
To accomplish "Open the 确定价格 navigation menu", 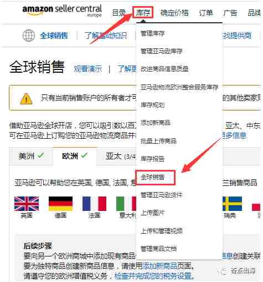I will pyautogui.click(x=174, y=13).
